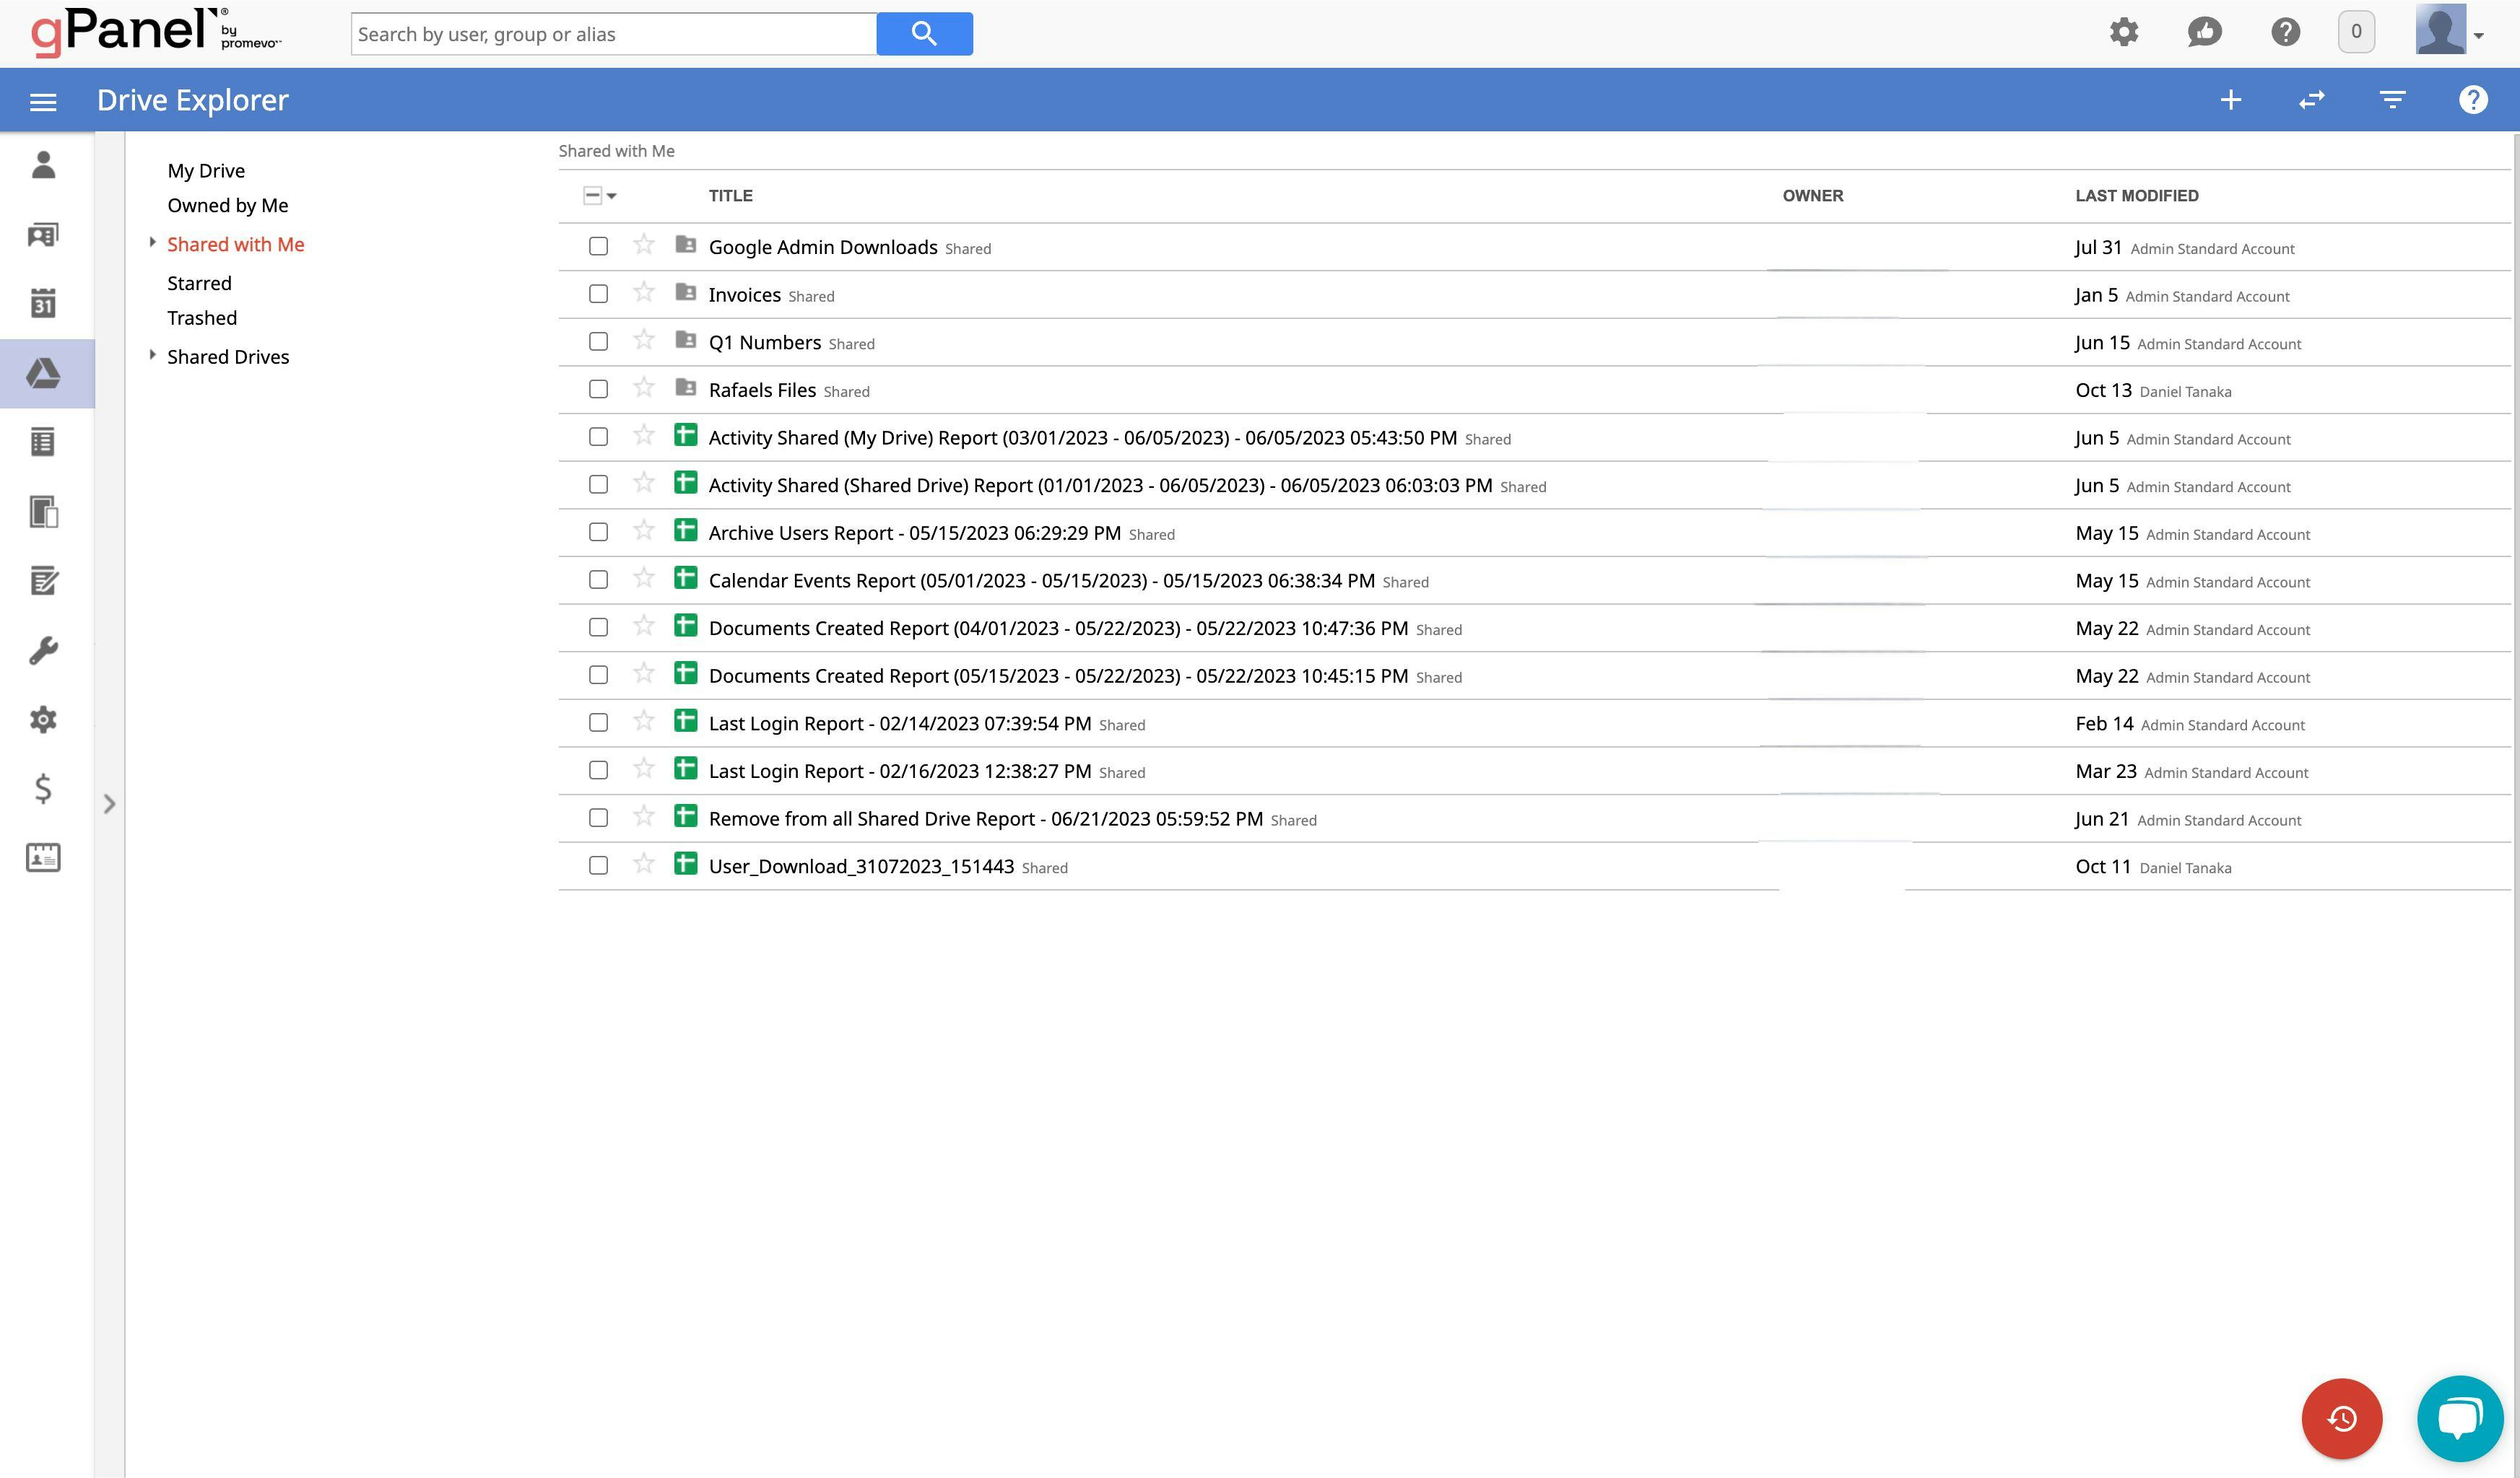
Task: Tick the checkbox for User_Download_31072023_151443
Action: (598, 865)
